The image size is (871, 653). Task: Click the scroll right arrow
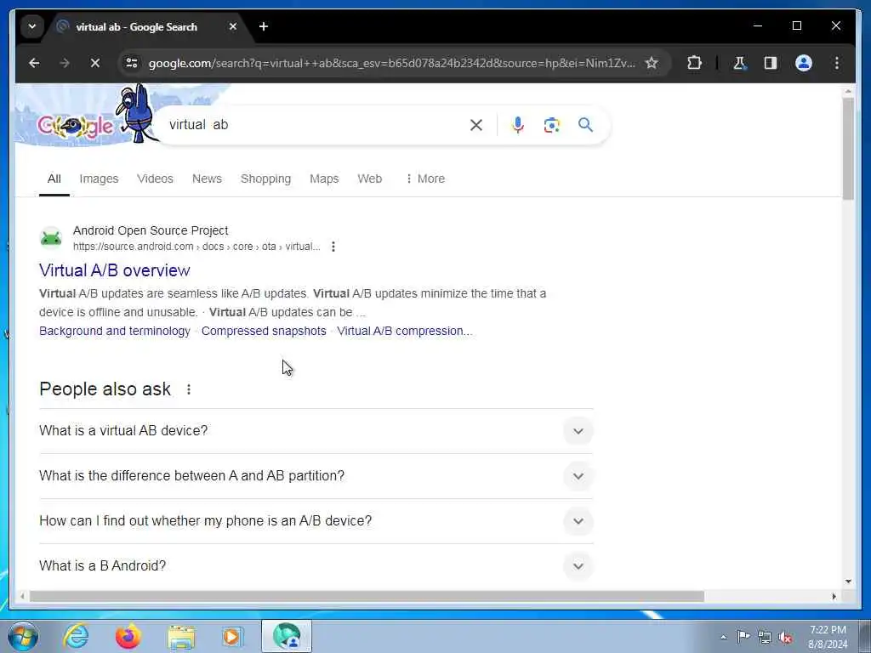tap(834, 596)
